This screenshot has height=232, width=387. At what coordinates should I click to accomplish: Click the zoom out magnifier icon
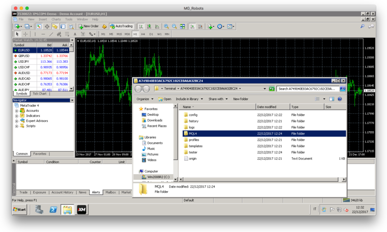[x=174, y=27]
